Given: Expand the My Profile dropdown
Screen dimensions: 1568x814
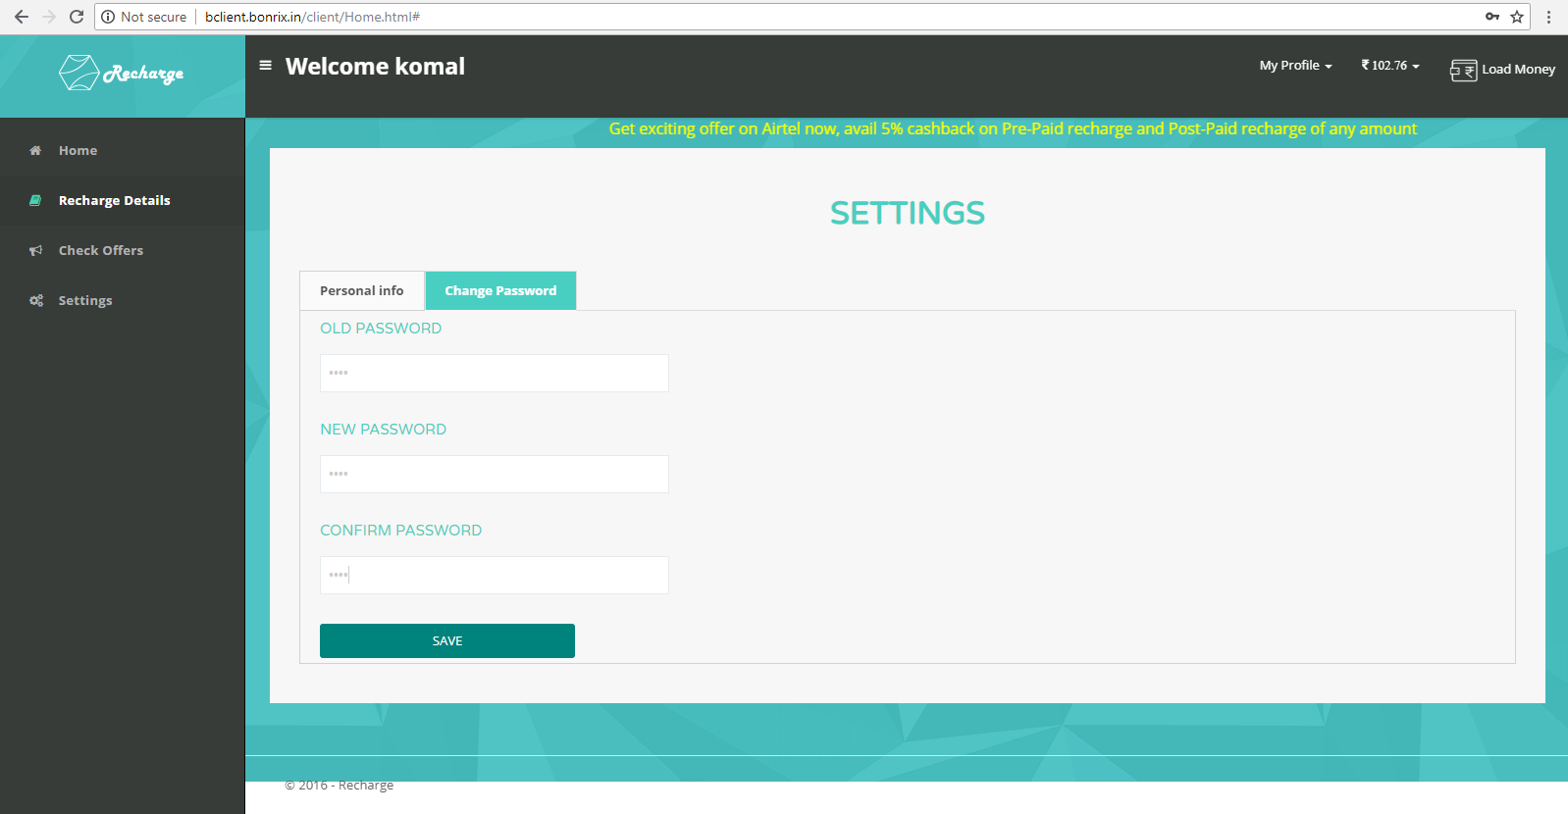Looking at the screenshot, I should click(1295, 66).
